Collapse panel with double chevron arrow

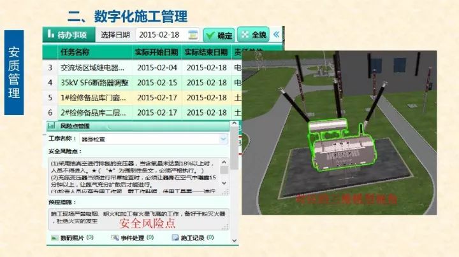(x=276, y=34)
